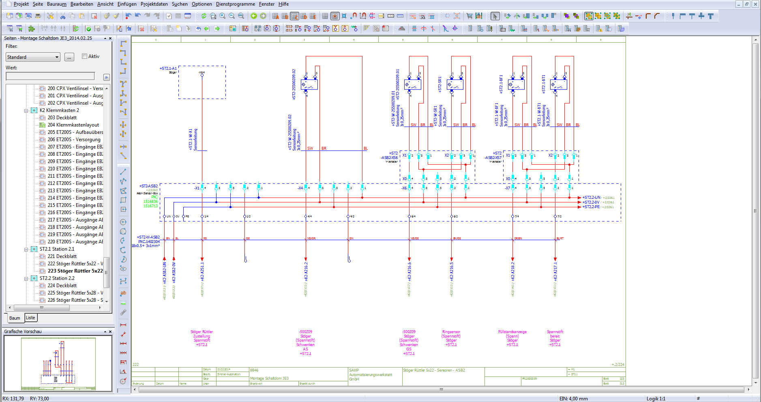Toggle the grid display button
The height and width of the screenshot is (402, 761).
point(325,16)
